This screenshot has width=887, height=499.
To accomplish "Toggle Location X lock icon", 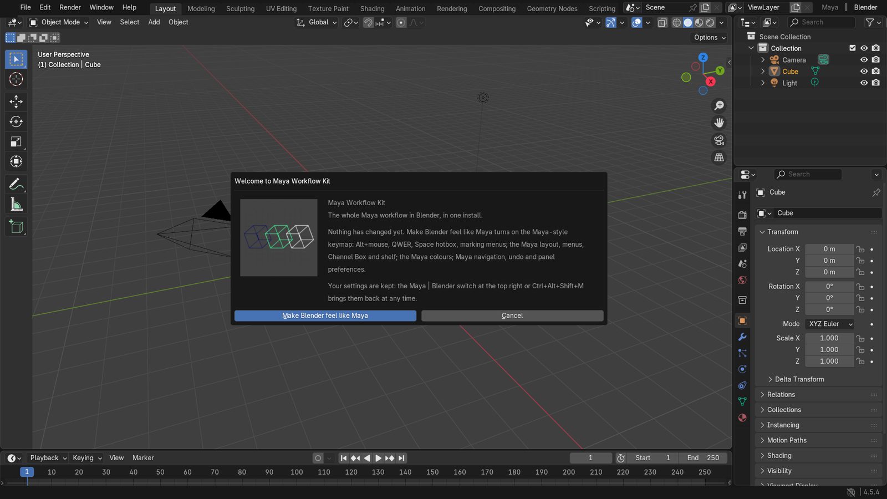I will coord(860,249).
